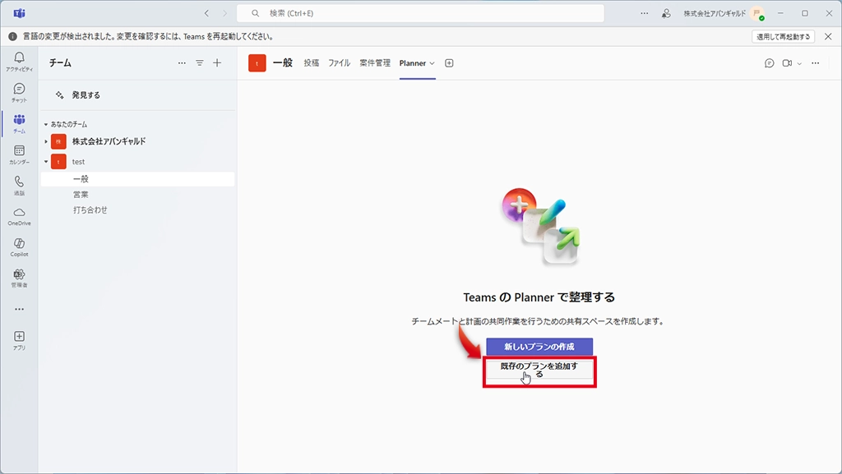842x474 pixels.
Task: Open the 打ち合わせ channel
Action: [x=90, y=210]
